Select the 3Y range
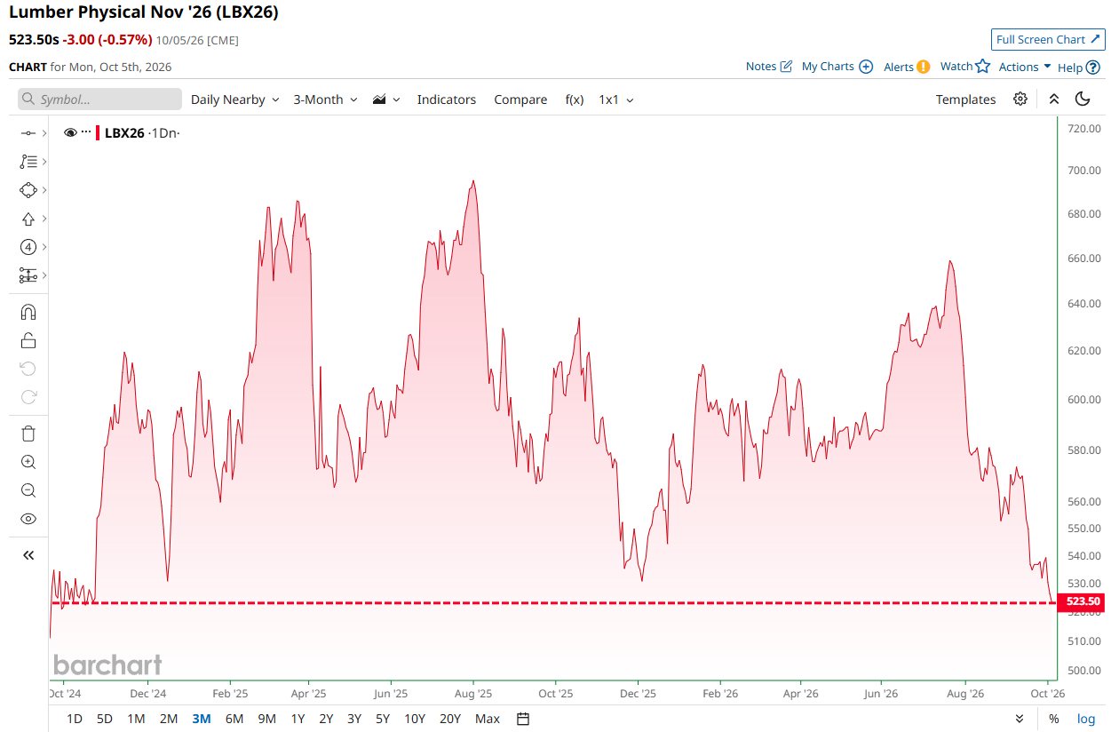The image size is (1111, 732). 354,719
